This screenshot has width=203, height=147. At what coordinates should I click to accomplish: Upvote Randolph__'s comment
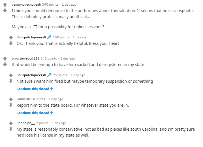(11, 123)
